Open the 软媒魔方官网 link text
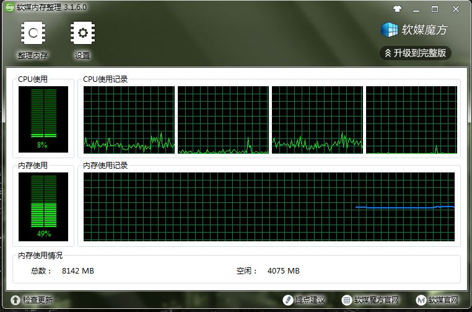 click(377, 300)
